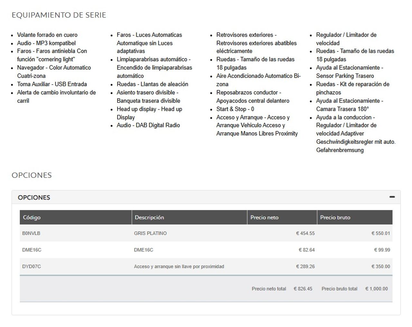The image size is (412, 327).
Task: Click 'Audio - MP3 kompatibel' item
Action: tap(46, 43)
